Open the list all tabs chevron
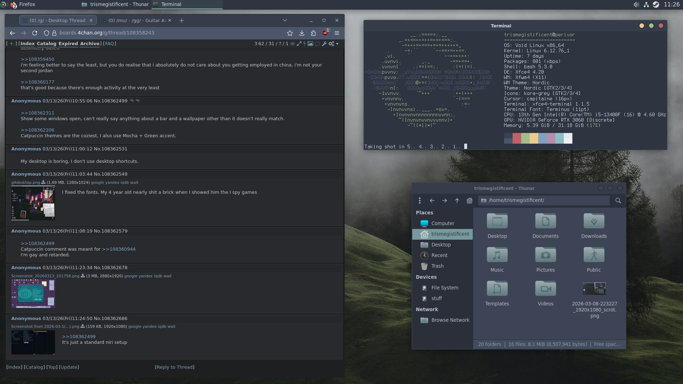Image resolution: width=683 pixels, height=384 pixels. click(x=285, y=20)
